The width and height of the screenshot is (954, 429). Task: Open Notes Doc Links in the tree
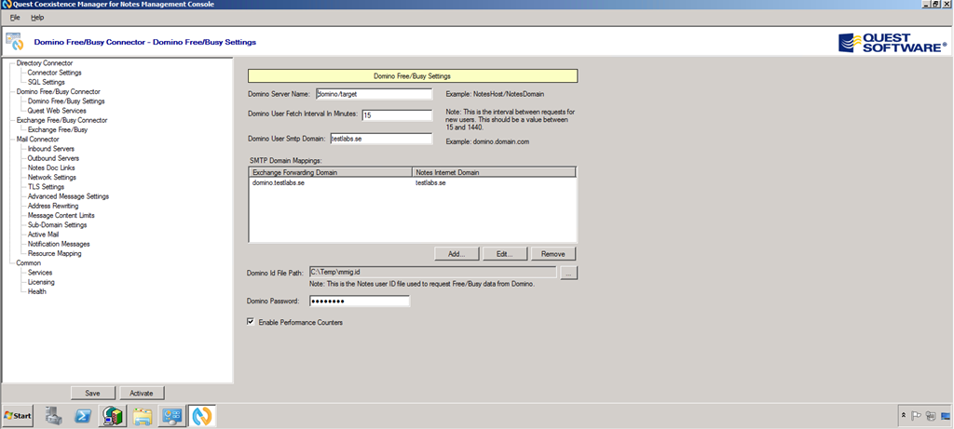[x=51, y=168]
